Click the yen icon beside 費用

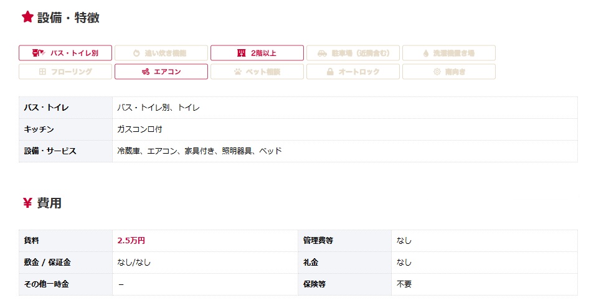[x=27, y=203]
